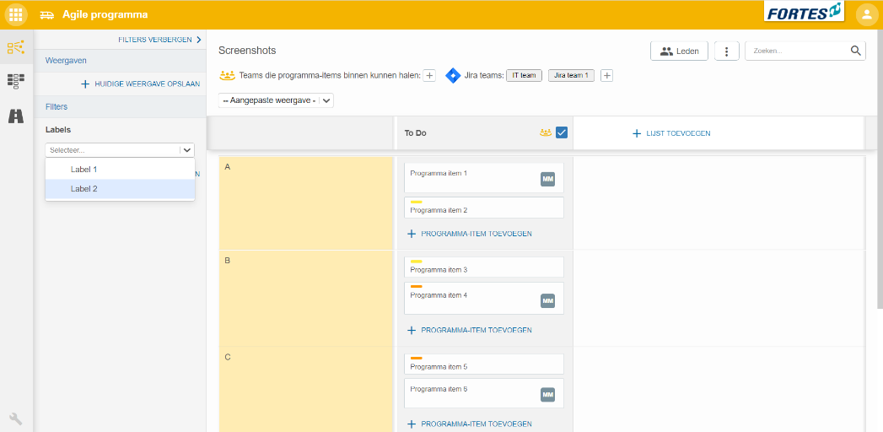
Task: Select swimlane row A
Action: [x=306, y=202]
